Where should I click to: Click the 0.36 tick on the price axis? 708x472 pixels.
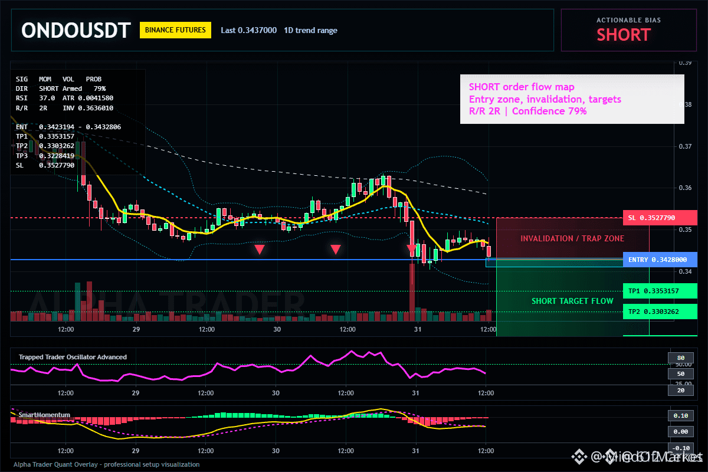tap(685, 188)
